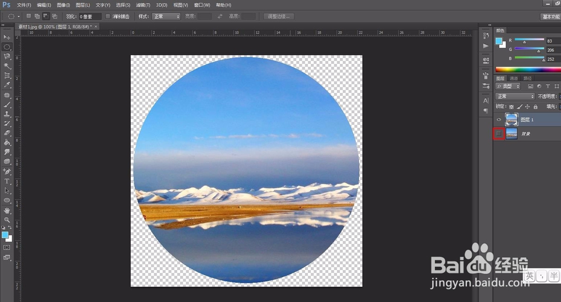Change the screen mode
This screenshot has width=561, height=302.
[7, 257]
